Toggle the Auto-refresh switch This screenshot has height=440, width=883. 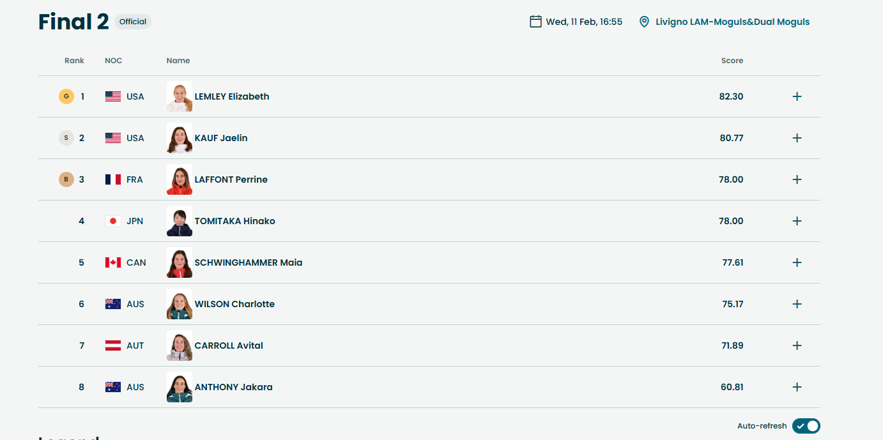[x=806, y=426]
